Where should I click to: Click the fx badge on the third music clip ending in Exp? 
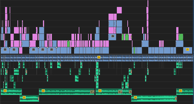point(100,91)
